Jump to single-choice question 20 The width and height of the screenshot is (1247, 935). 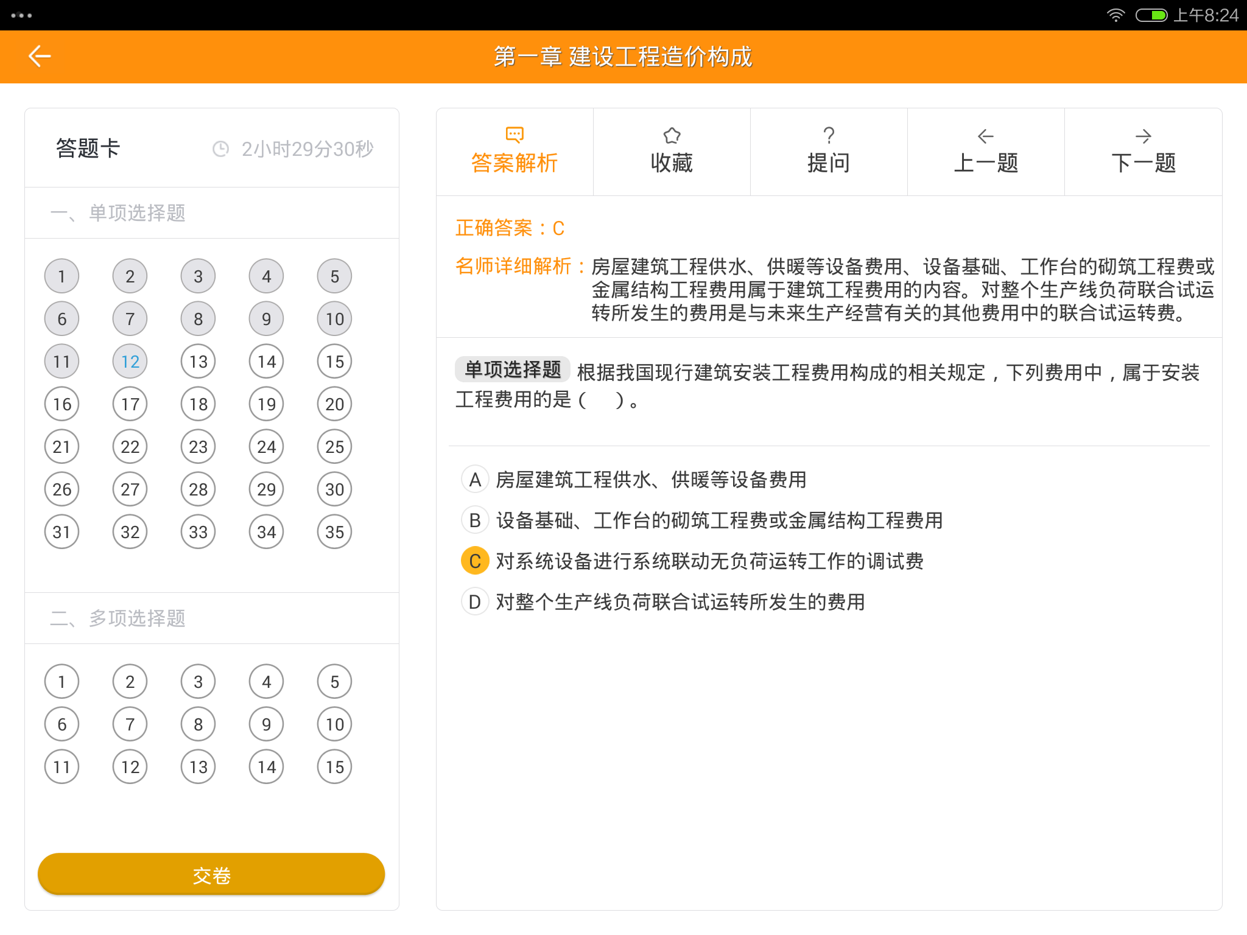point(334,404)
